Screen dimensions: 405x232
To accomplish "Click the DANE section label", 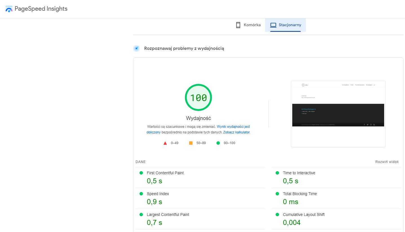I will click(x=141, y=162).
